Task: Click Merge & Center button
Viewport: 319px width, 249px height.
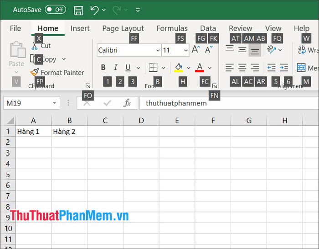Action: 308,68
